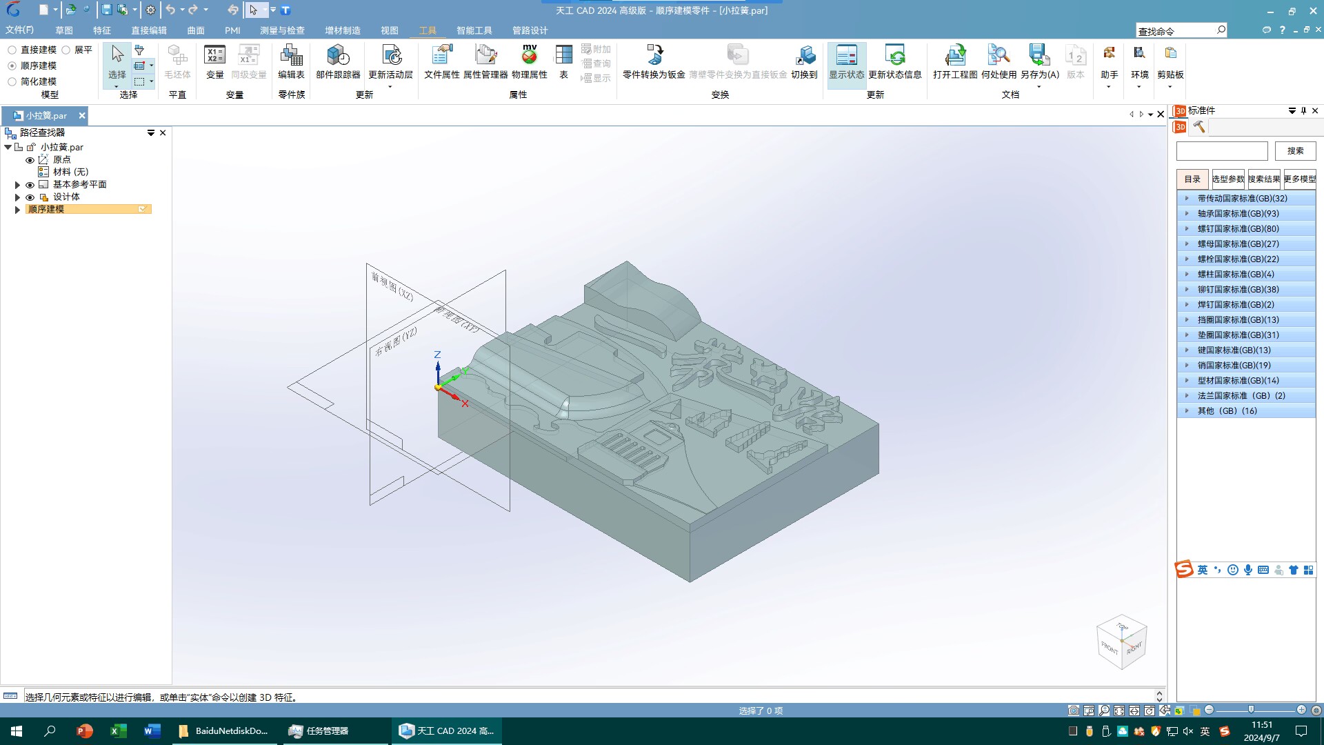Open drawing with 打开工程图

(x=955, y=62)
